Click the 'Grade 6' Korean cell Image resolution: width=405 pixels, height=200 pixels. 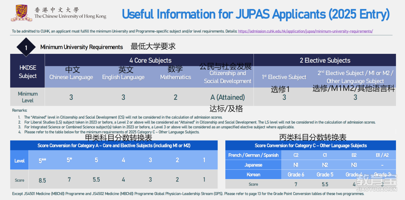coord(296,175)
